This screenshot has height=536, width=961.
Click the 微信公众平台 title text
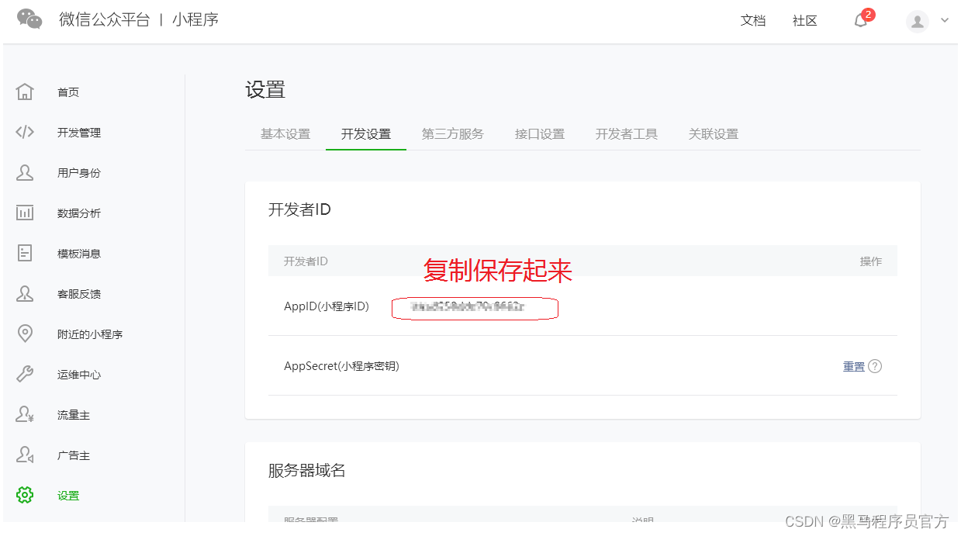click(x=104, y=19)
